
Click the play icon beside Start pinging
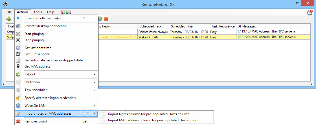click(x=18, y=34)
